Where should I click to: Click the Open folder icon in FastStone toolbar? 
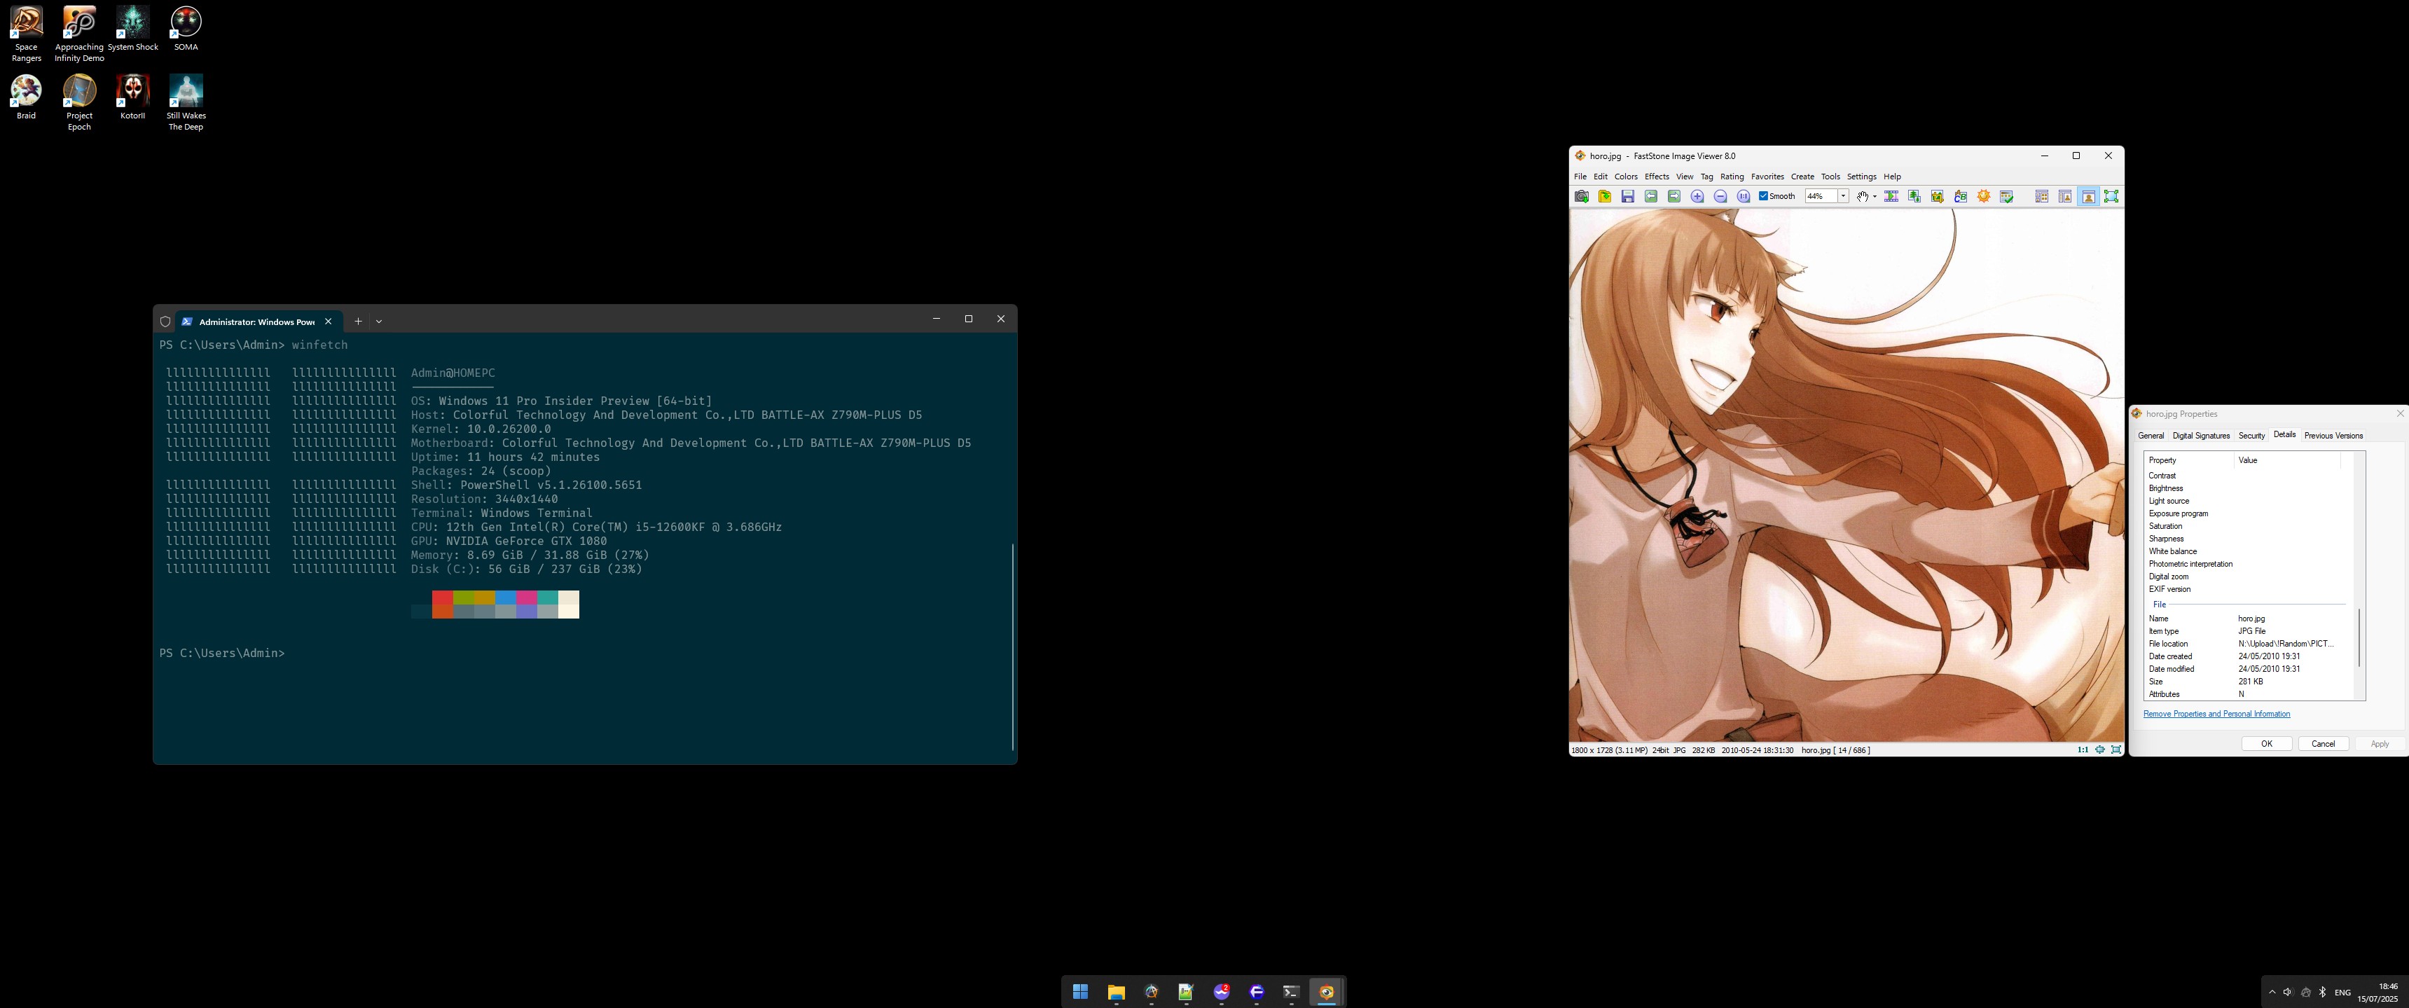(x=1605, y=196)
